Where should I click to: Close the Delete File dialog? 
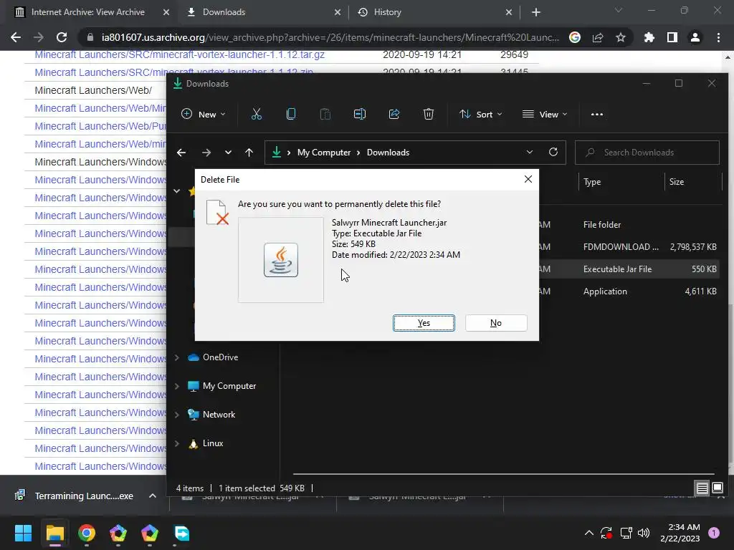tap(528, 179)
